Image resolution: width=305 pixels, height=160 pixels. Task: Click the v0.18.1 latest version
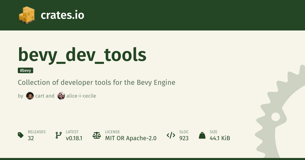(74, 138)
